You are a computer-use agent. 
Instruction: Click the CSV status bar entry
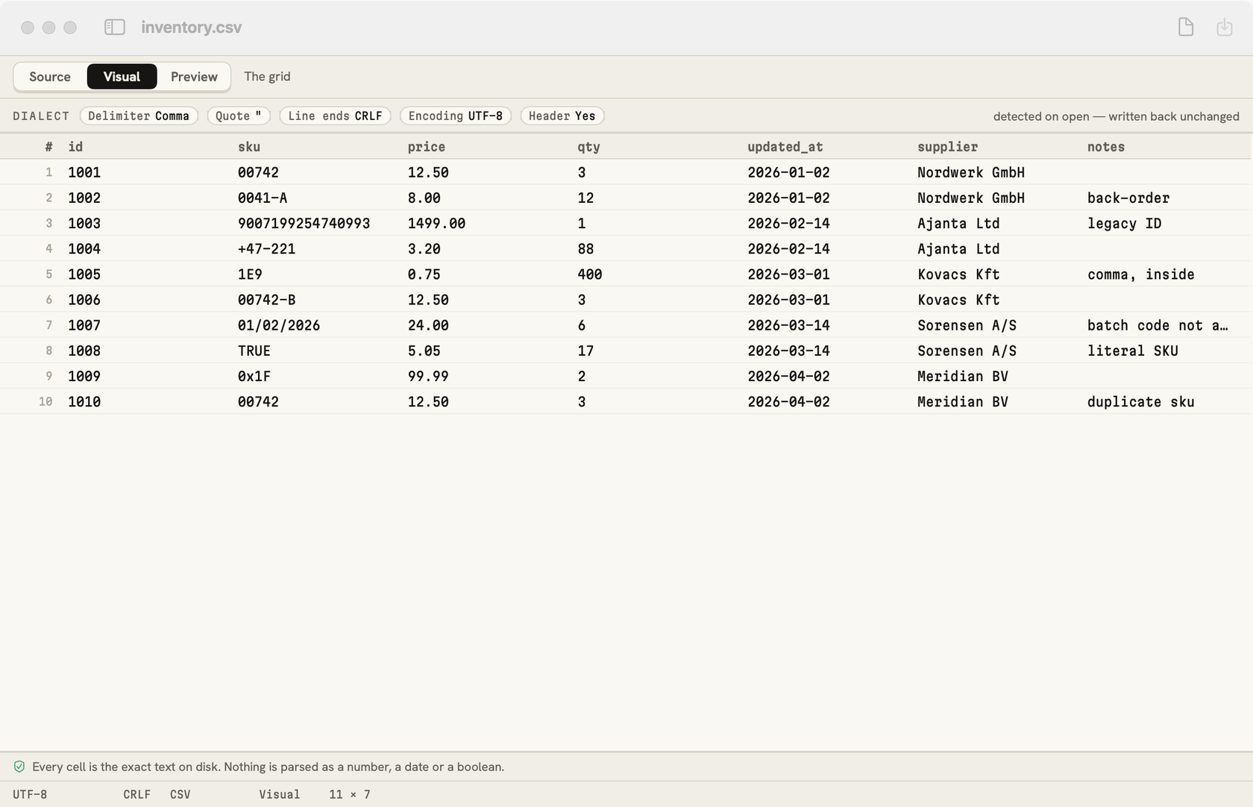click(180, 794)
